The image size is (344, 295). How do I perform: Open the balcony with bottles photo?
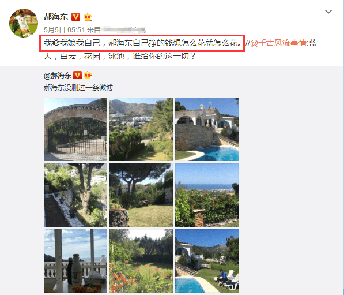[x=75, y=261]
